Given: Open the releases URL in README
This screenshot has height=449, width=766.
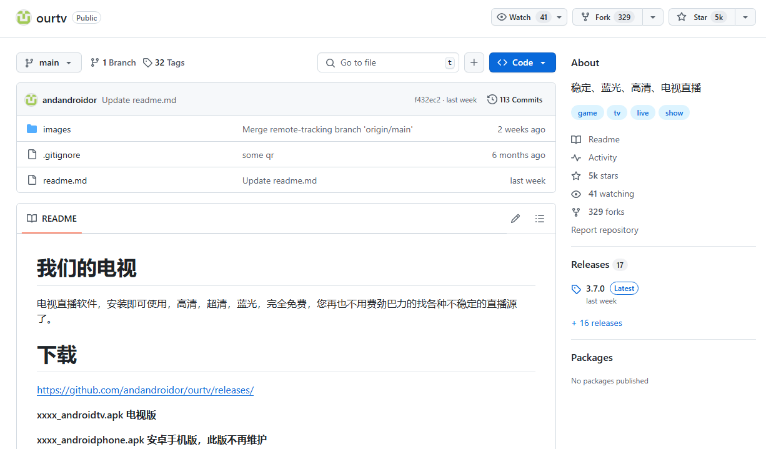Looking at the screenshot, I should pyautogui.click(x=145, y=390).
